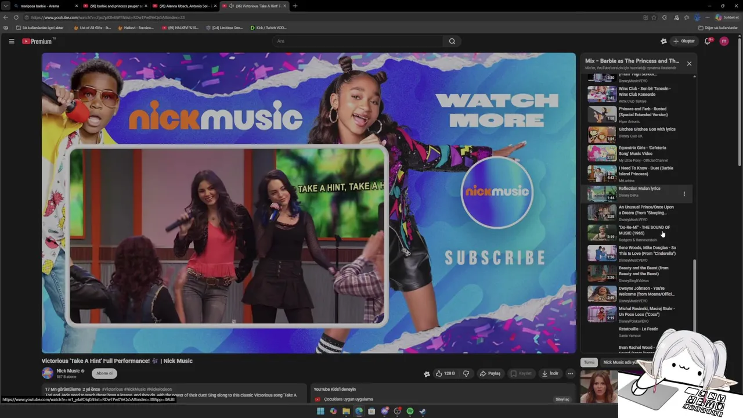This screenshot has height=418, width=743.
Task: Open the suggested video thumbnail below filter chips
Action: (599, 387)
